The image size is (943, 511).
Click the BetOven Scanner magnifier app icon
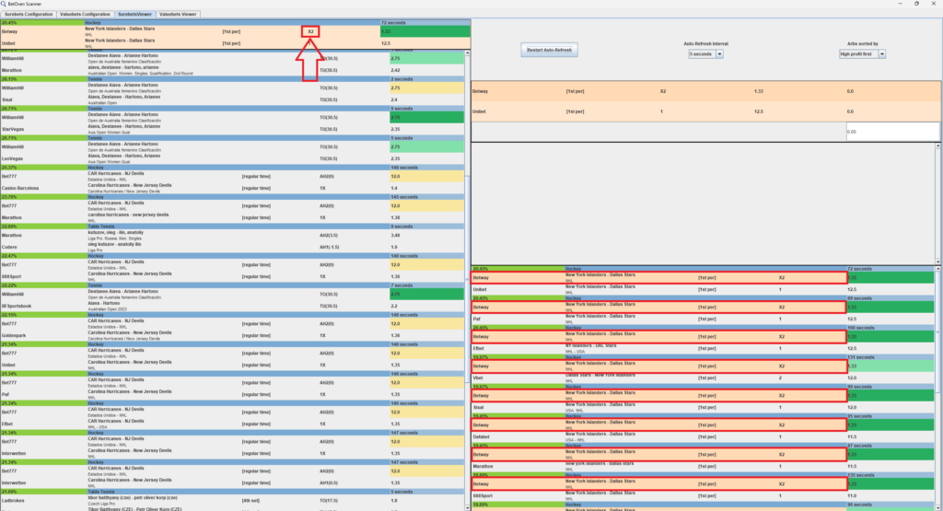point(4,4)
